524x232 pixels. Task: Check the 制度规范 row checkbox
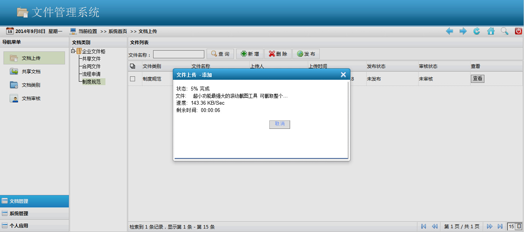tap(133, 79)
